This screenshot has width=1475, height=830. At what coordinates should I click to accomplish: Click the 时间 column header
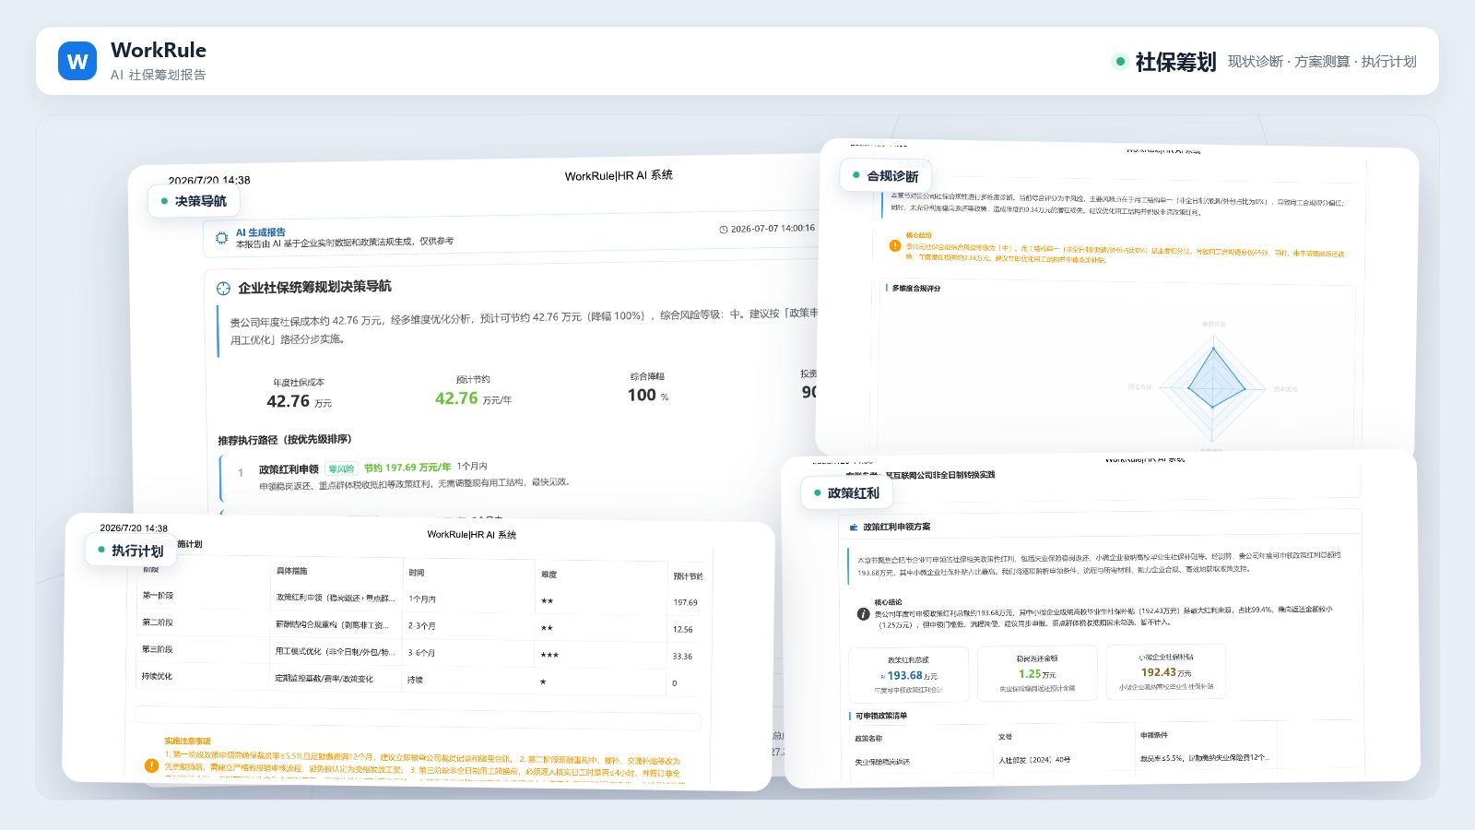click(417, 573)
